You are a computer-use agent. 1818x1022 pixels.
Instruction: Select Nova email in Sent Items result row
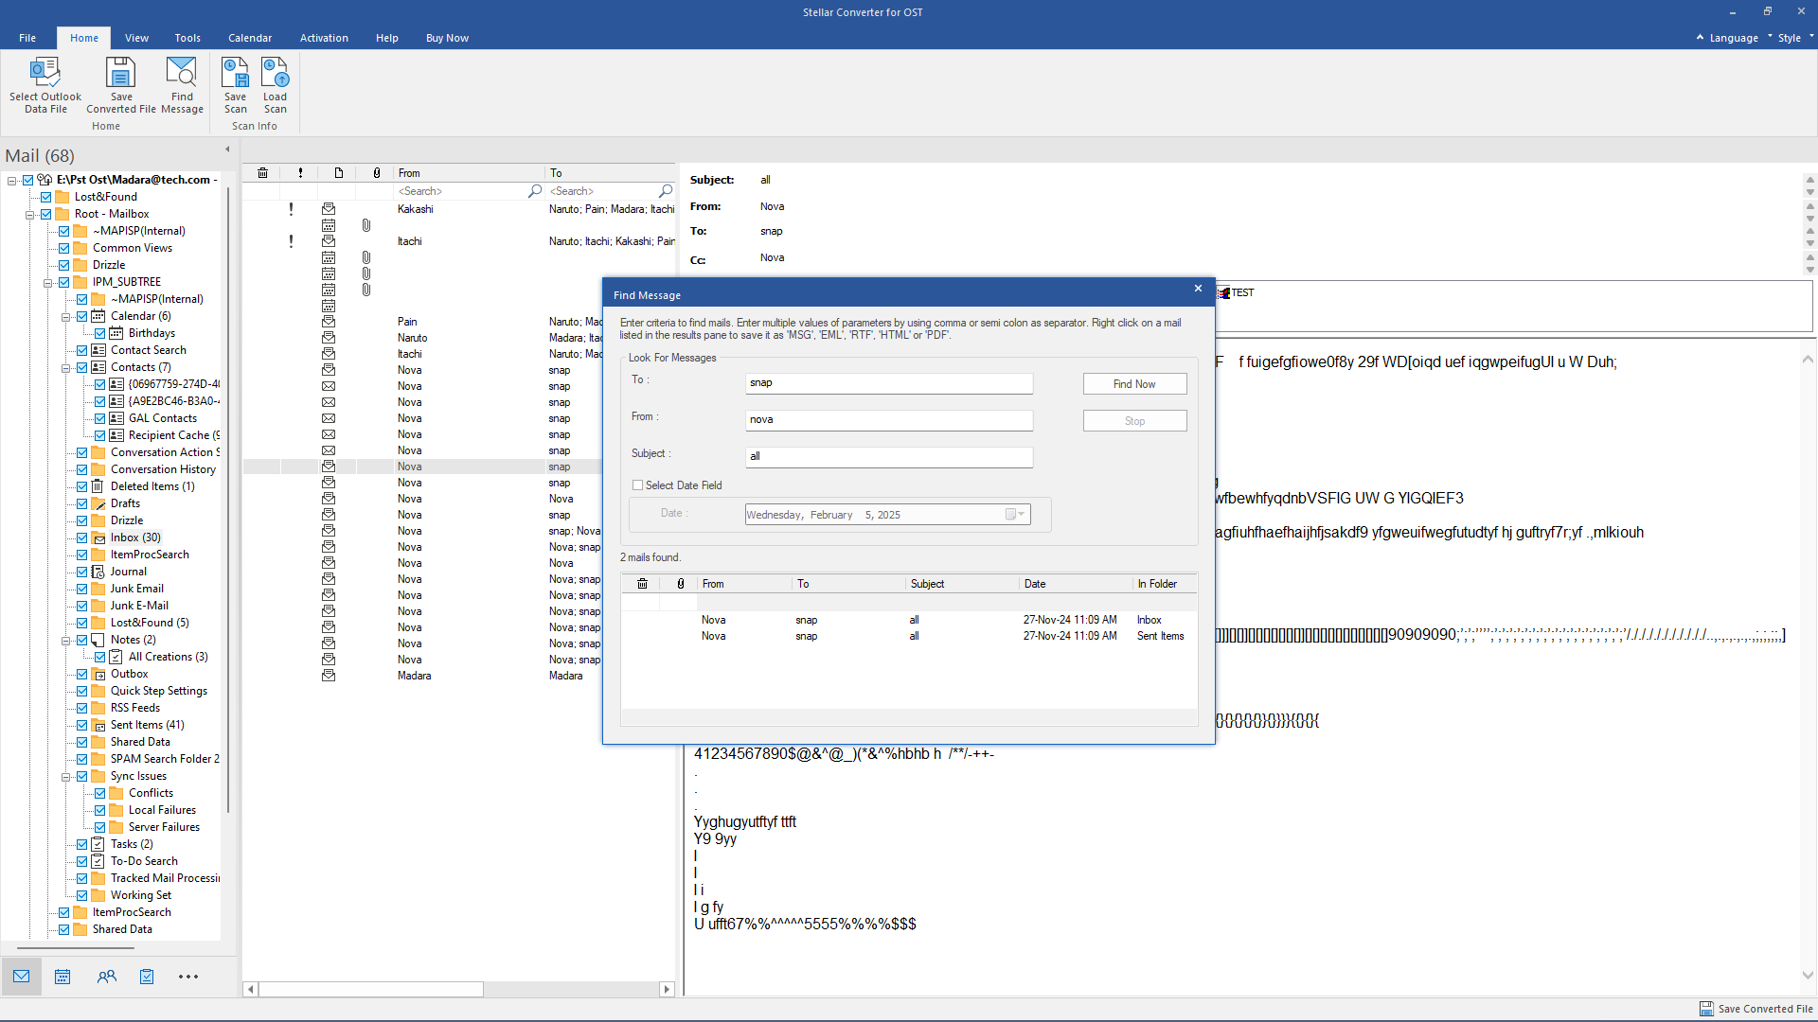pyautogui.click(x=712, y=637)
